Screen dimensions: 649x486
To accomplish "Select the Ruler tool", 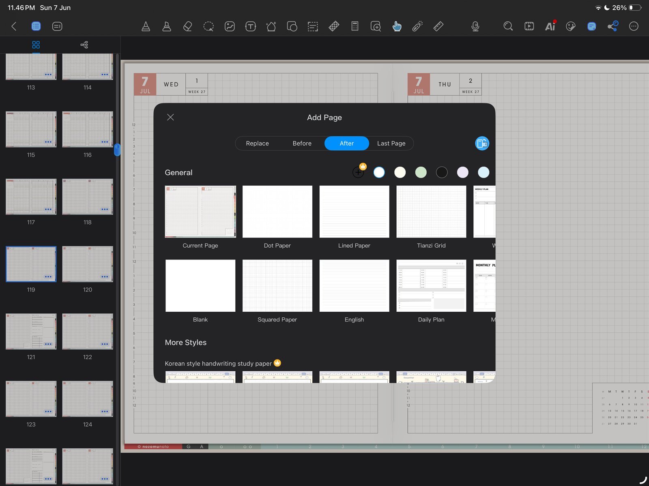I will pyautogui.click(x=438, y=26).
